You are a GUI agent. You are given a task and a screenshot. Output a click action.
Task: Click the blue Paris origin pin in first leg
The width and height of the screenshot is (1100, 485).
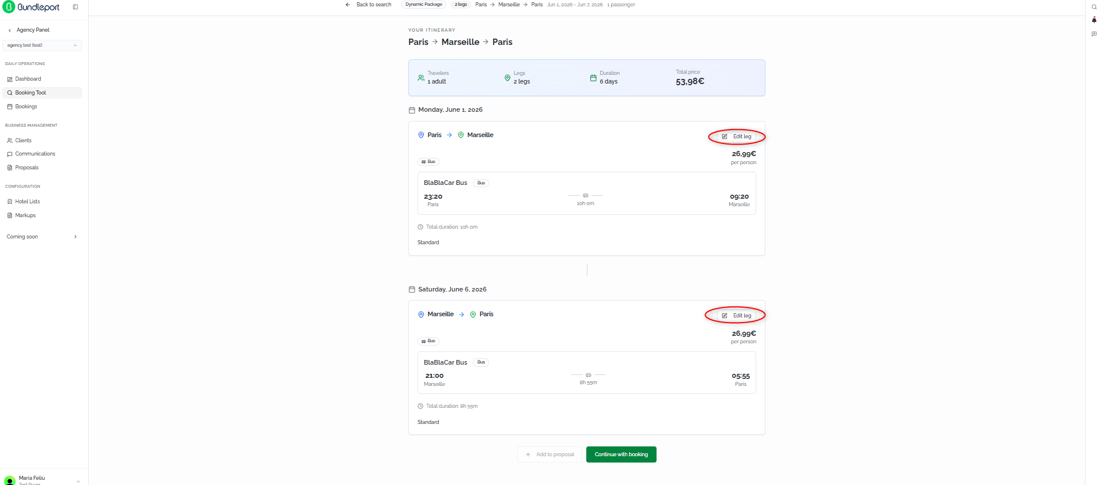coord(421,135)
